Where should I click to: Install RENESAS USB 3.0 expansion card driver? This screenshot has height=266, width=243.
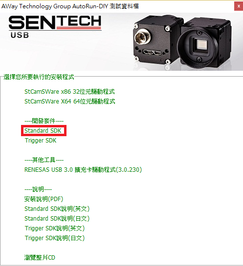point(83,170)
